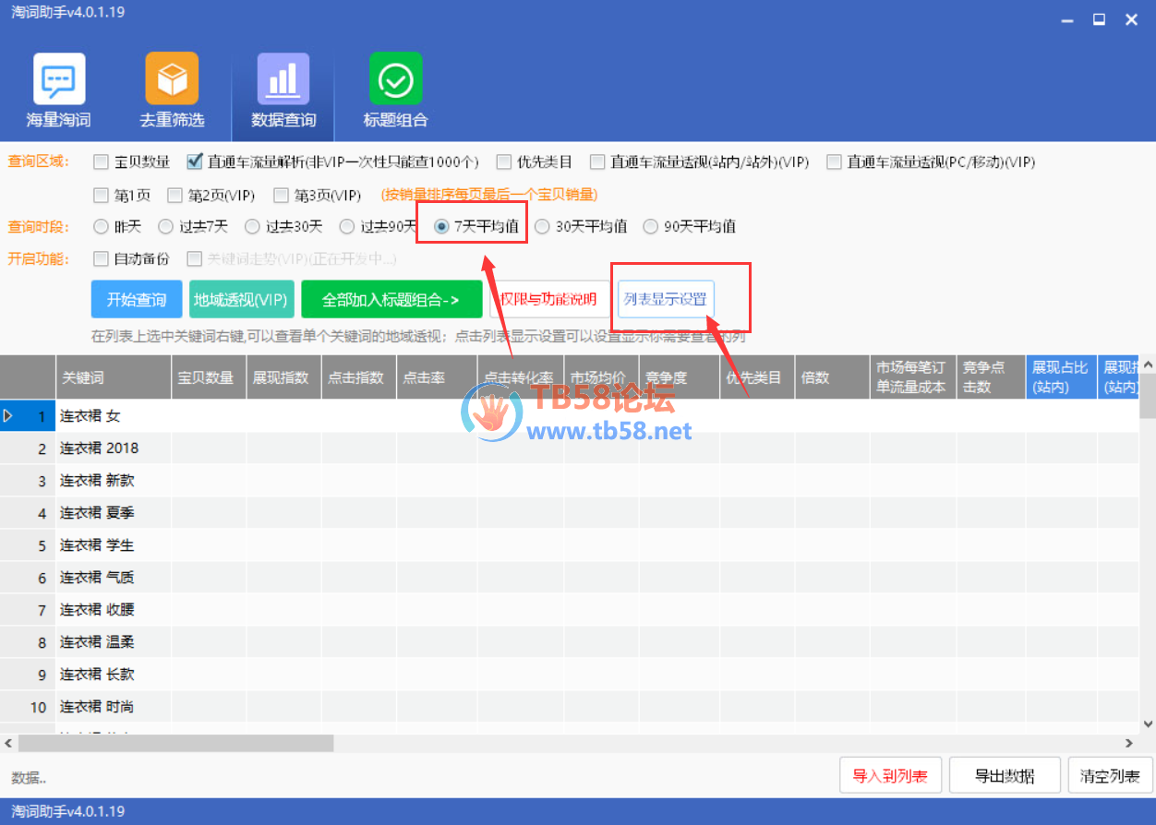Enable the 宝贝数量 checkbox

102,162
